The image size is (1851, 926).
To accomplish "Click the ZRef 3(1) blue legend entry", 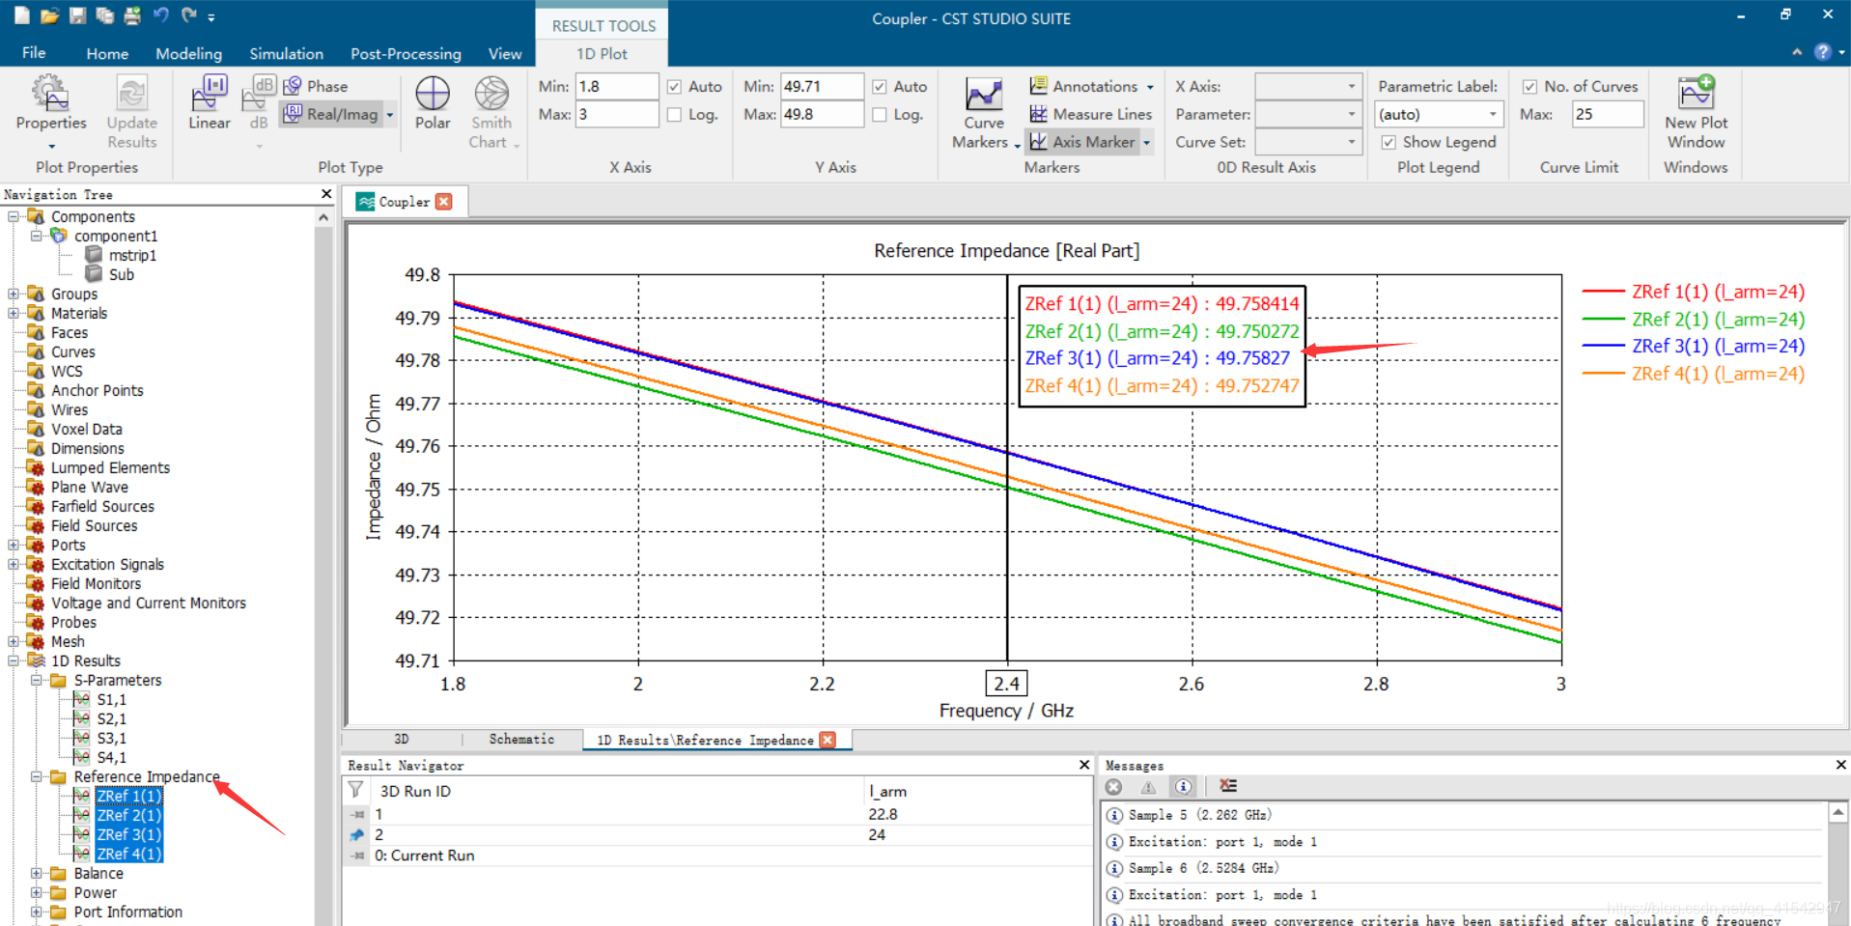I will tap(1693, 347).
